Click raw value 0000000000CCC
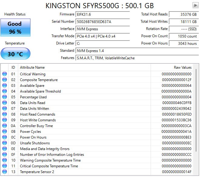 click(177, 155)
